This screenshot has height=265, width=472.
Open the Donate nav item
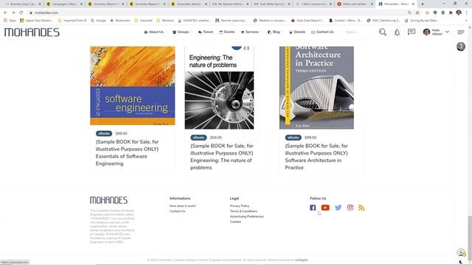[297, 32]
